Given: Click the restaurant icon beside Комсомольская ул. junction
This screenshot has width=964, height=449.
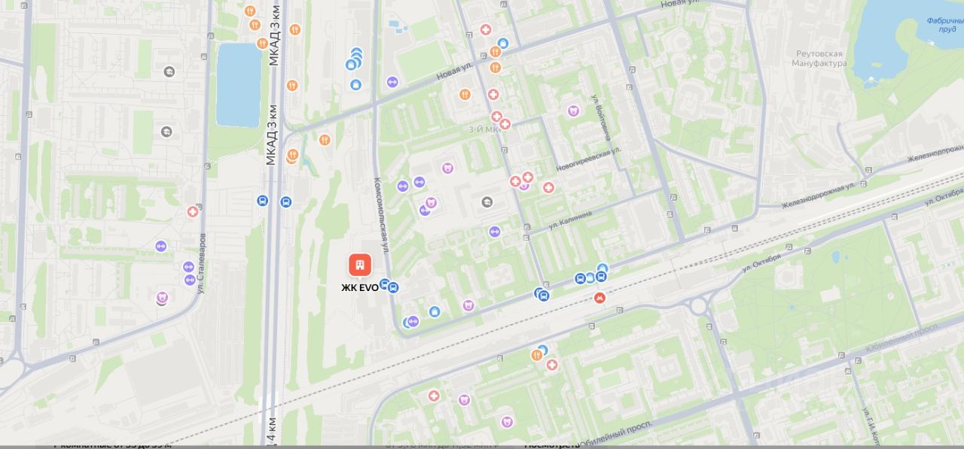Looking at the screenshot, I should tap(325, 139).
